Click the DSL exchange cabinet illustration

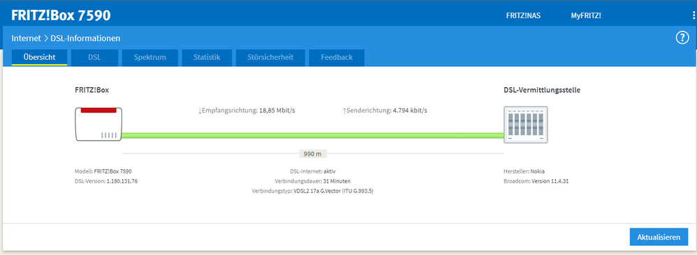pyautogui.click(x=525, y=125)
